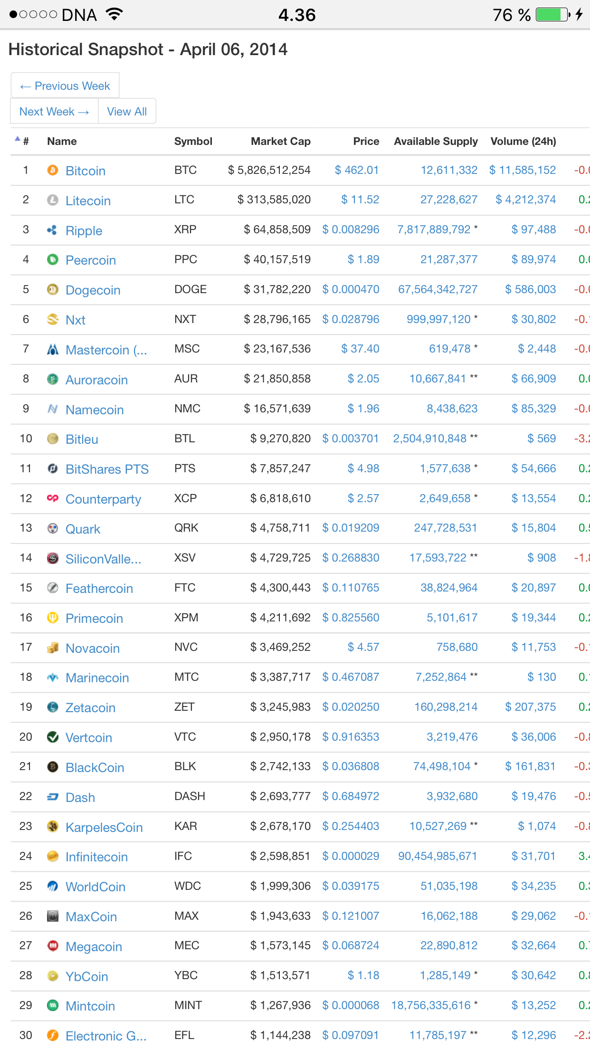
Task: Click the Mastercoin logo icon
Action: click(x=53, y=349)
